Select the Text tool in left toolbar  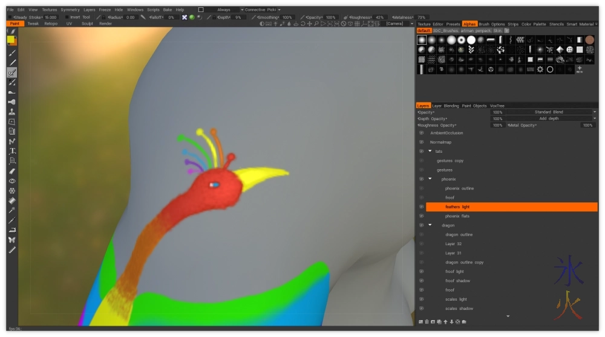point(12,151)
